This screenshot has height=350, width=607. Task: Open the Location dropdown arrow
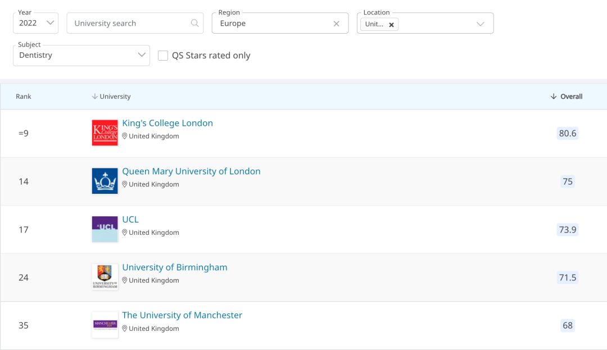click(480, 24)
